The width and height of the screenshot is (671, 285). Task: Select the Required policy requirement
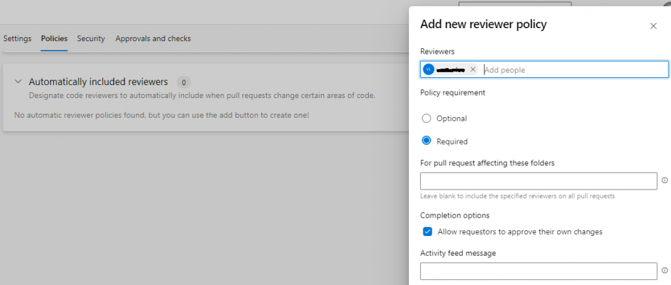(427, 141)
